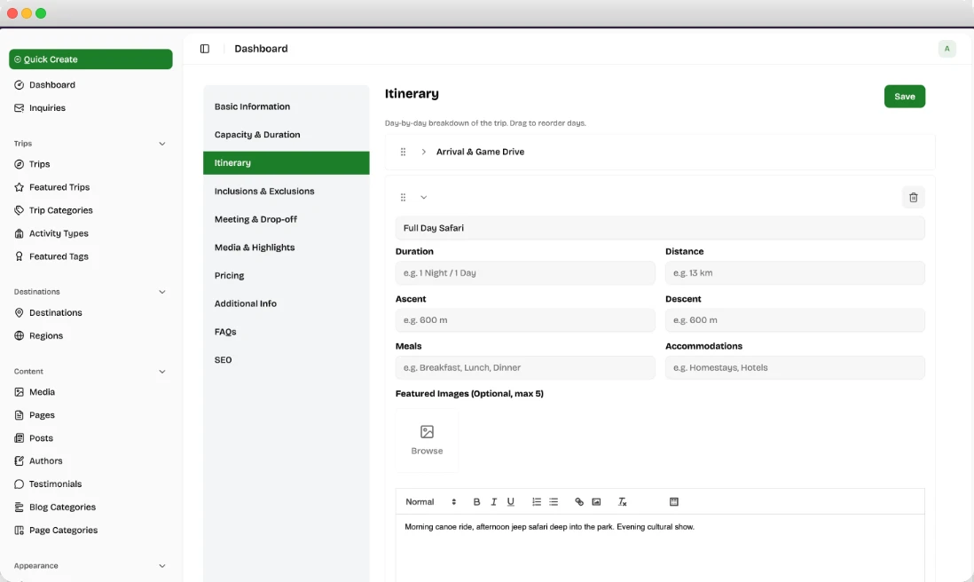Click drag handle of Full Day Safari day
974x582 pixels.
[x=403, y=198]
